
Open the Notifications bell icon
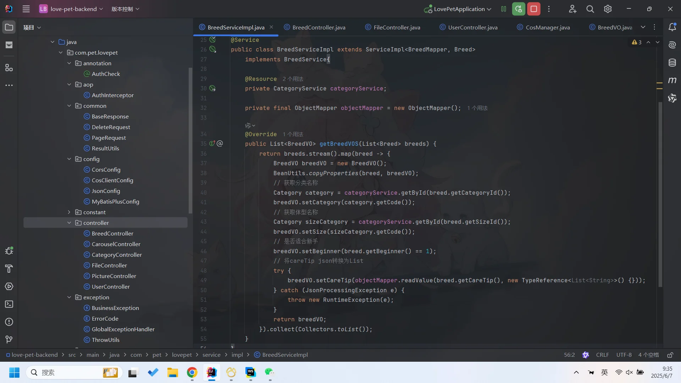[672, 27]
